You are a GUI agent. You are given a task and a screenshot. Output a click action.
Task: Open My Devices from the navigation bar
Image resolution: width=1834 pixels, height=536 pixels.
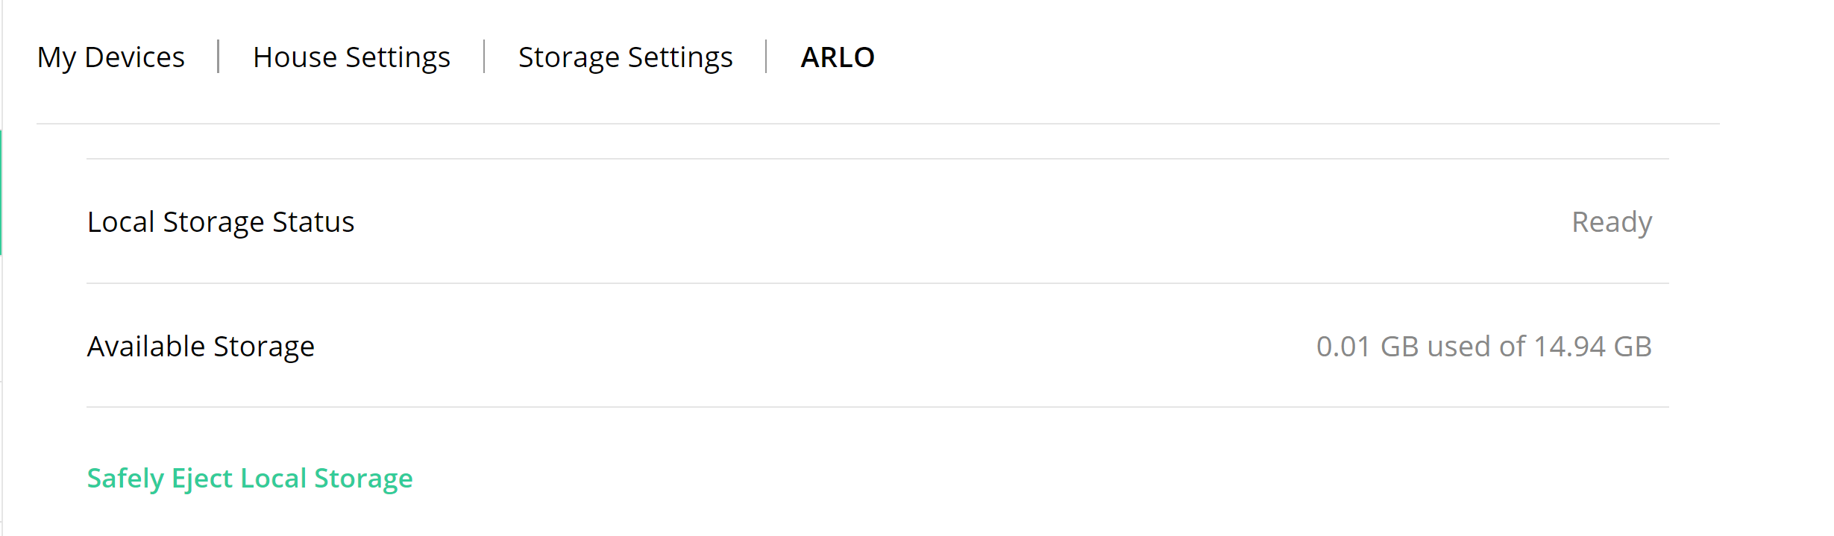click(x=112, y=57)
